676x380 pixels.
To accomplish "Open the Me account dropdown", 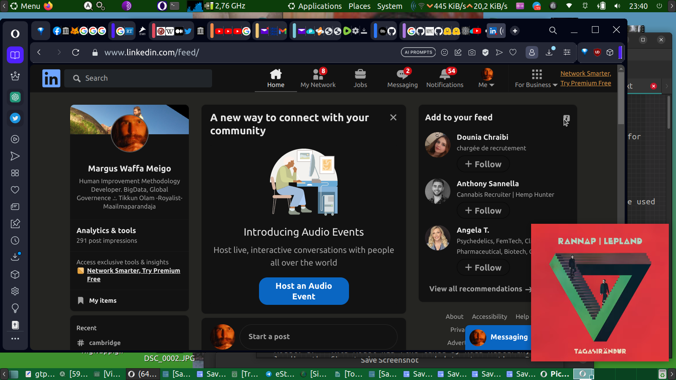I will tap(487, 78).
